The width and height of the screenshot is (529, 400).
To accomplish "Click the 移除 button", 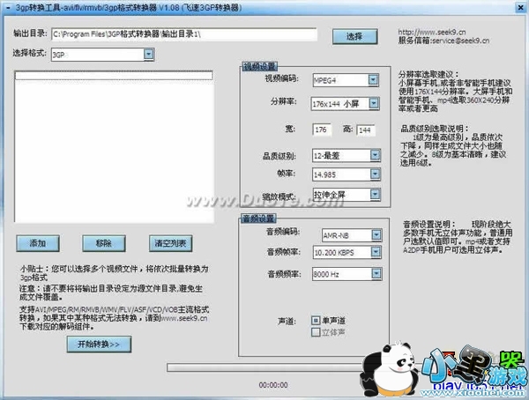I will (x=104, y=243).
